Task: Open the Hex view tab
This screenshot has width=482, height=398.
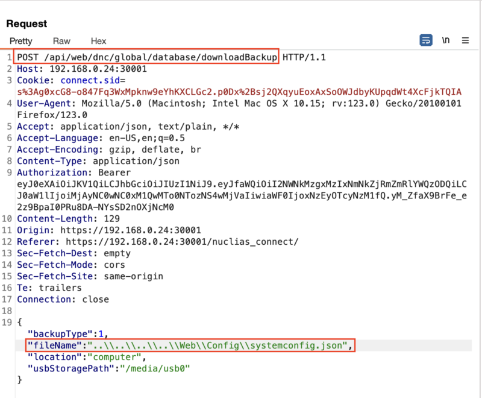Action: [98, 41]
